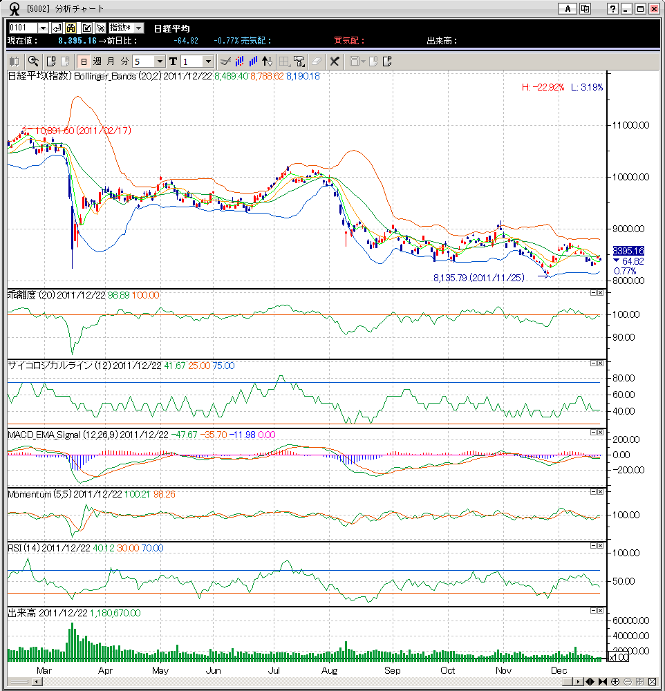Image resolution: width=665 pixels, height=691 pixels.
Task: Switch to weekly chart with 週 button
Action: [97, 61]
